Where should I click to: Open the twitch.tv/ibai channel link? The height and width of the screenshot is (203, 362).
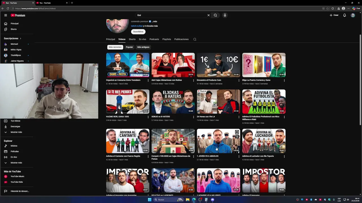tap(137, 26)
